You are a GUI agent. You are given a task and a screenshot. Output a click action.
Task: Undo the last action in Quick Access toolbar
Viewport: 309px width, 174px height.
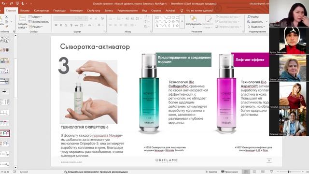pos(3,3)
